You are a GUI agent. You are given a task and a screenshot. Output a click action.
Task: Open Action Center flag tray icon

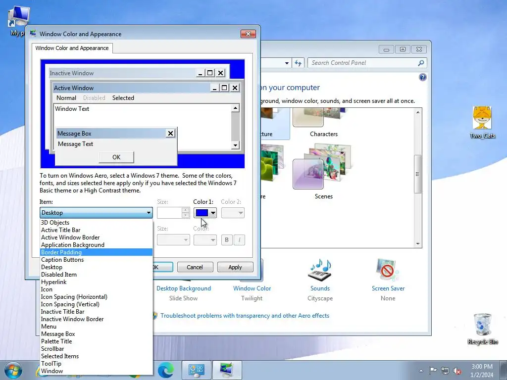[x=433, y=371]
